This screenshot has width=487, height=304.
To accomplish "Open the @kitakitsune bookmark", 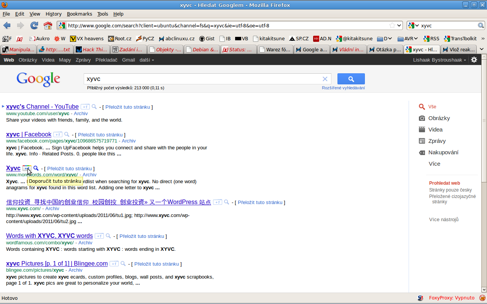I will coord(354,38).
